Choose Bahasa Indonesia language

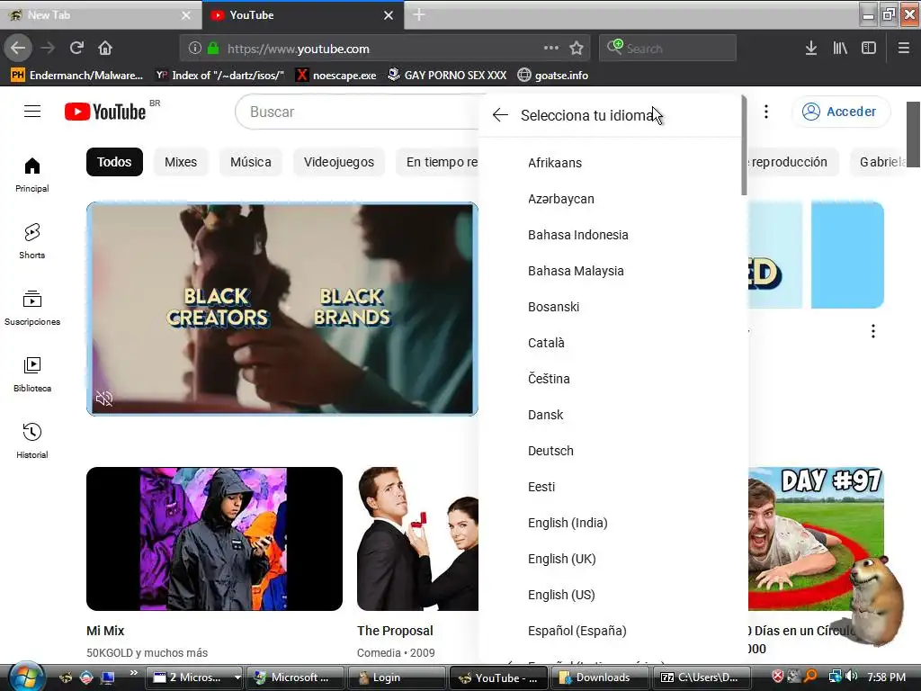click(611, 235)
